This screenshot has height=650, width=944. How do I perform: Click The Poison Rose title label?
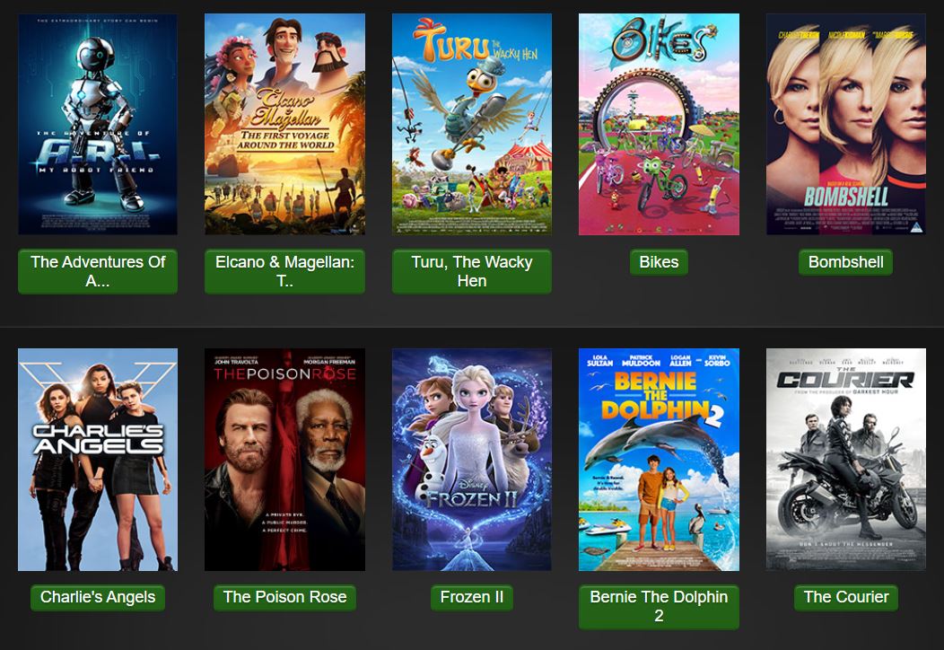click(284, 597)
